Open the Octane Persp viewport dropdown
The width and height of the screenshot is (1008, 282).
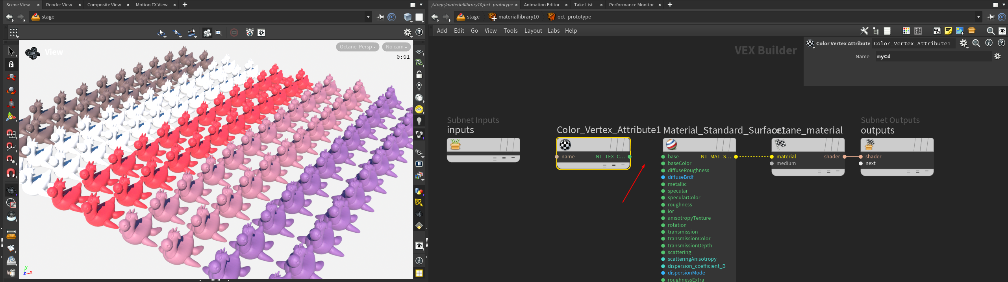(x=358, y=47)
